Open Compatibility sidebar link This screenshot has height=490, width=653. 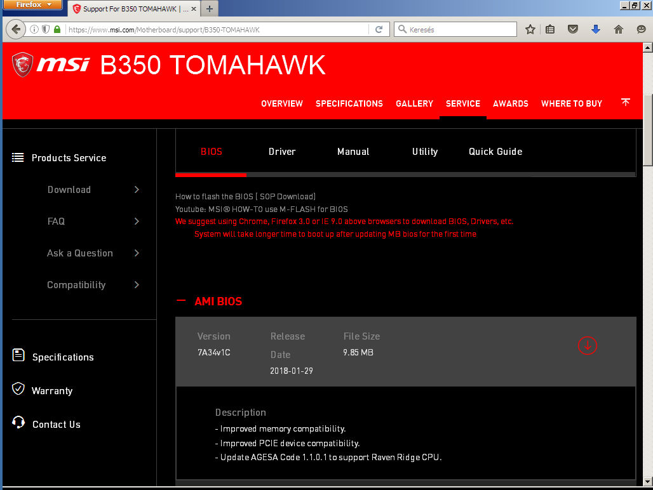[76, 285]
